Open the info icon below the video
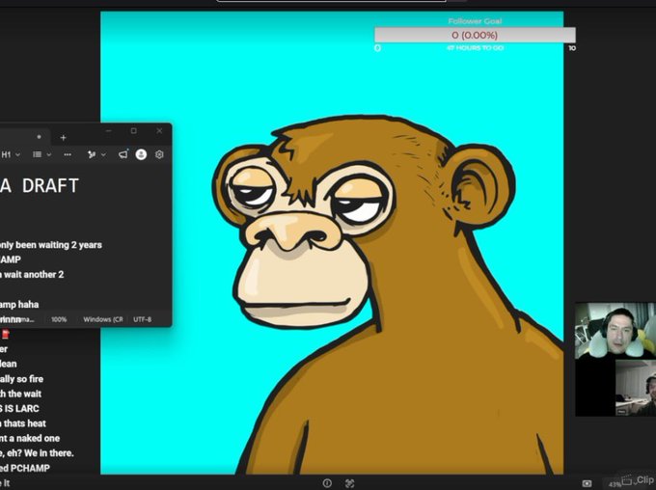The width and height of the screenshot is (656, 490). [327, 483]
